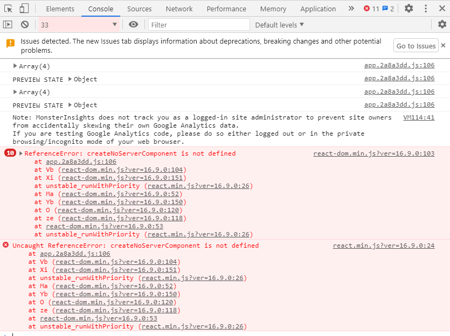Image resolution: width=450 pixels, height=336 pixels.
Task: Activate the inspect element picker icon
Action: point(9,9)
